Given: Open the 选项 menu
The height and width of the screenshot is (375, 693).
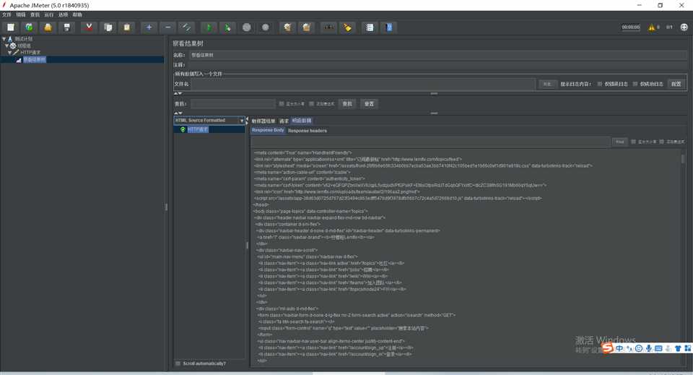Looking at the screenshot, I should tap(64, 14).
